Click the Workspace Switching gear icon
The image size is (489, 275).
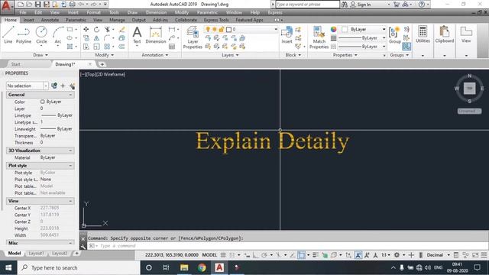click(x=397, y=255)
